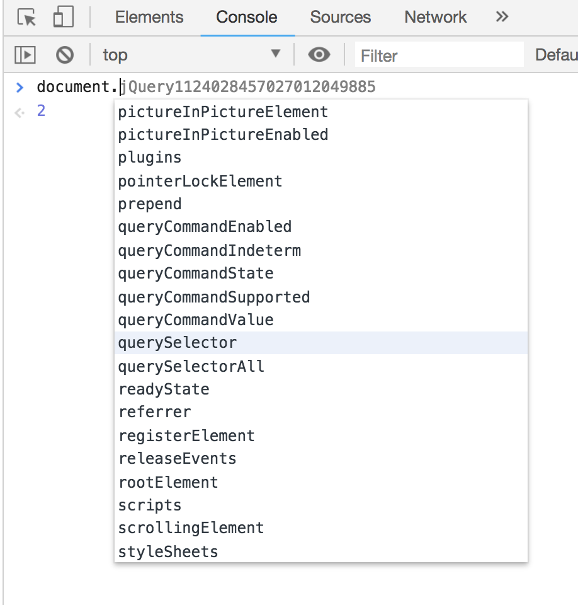This screenshot has height=605, width=578.
Task: Pick pointerLockElement from the suggestions
Action: (321, 181)
